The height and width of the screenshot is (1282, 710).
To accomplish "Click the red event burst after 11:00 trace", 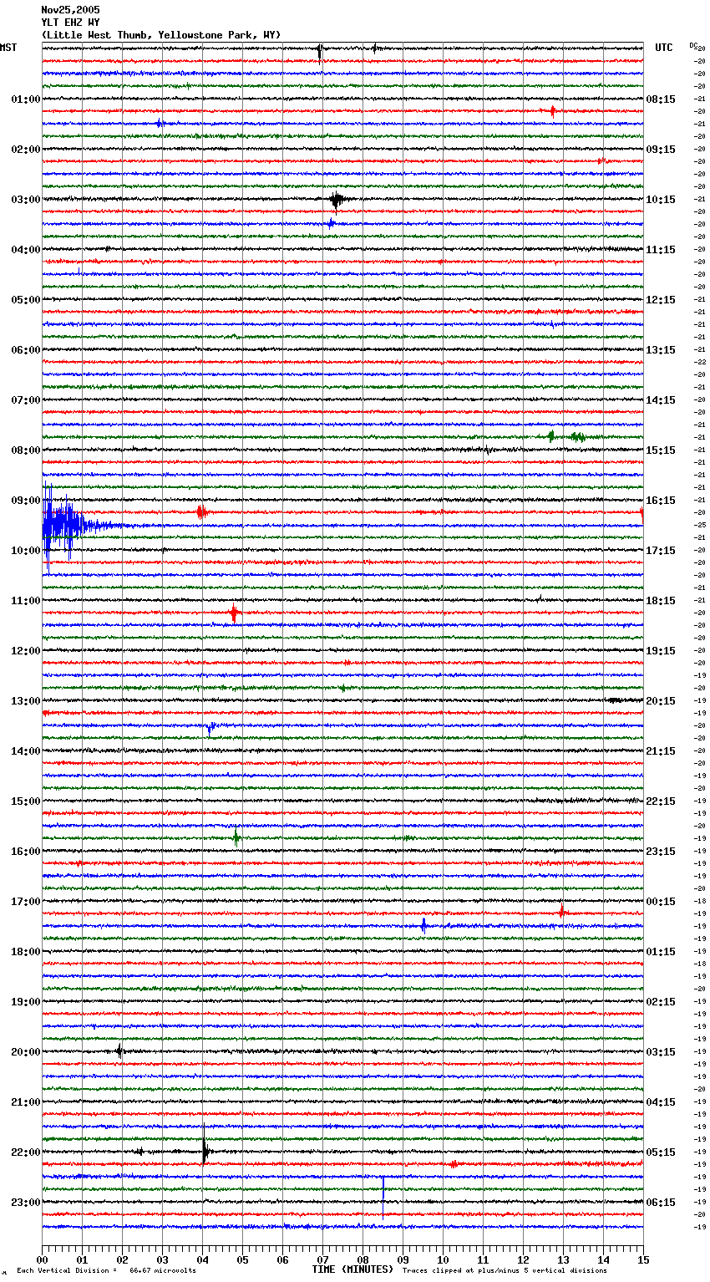I will tap(235, 613).
